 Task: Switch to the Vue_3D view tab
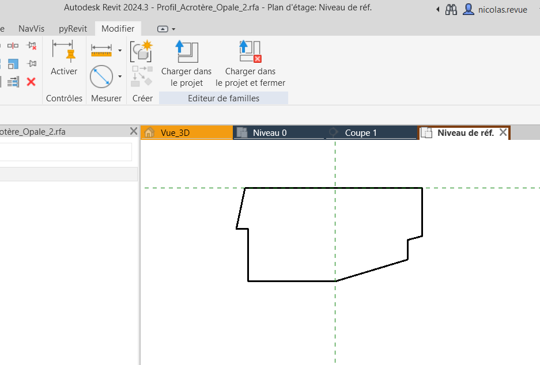point(187,133)
